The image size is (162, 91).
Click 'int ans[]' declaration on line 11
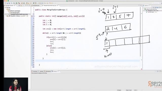click(47, 29)
